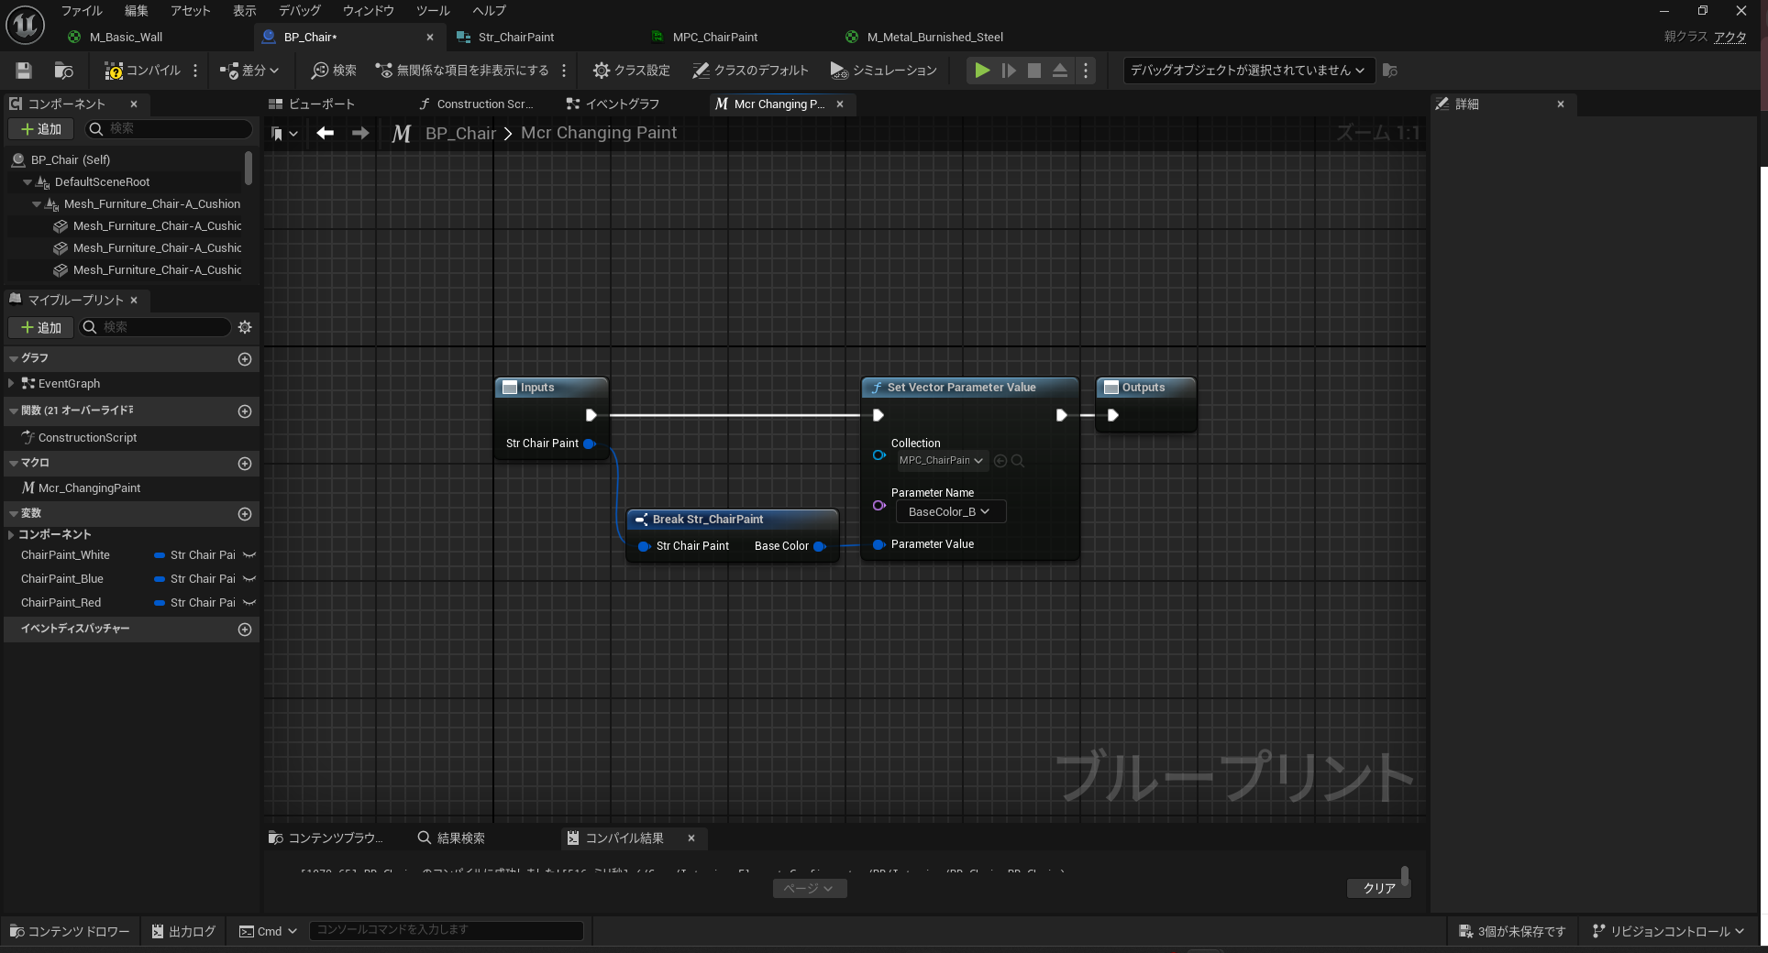Toggle visibility eye of ChairPaint_White variable
The height and width of the screenshot is (953, 1768).
[x=249, y=555]
